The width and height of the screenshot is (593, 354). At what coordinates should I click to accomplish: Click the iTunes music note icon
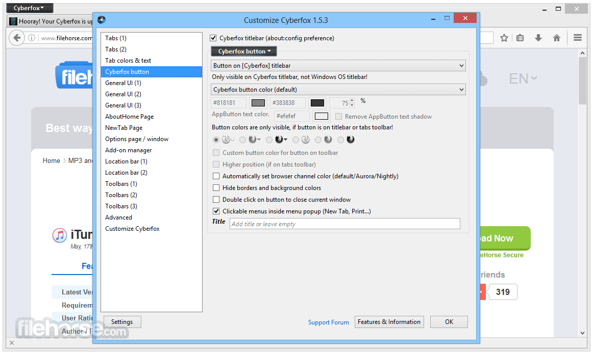tap(59, 235)
